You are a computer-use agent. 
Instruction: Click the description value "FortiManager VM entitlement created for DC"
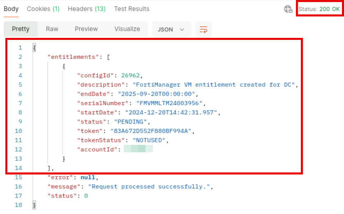click(214, 85)
